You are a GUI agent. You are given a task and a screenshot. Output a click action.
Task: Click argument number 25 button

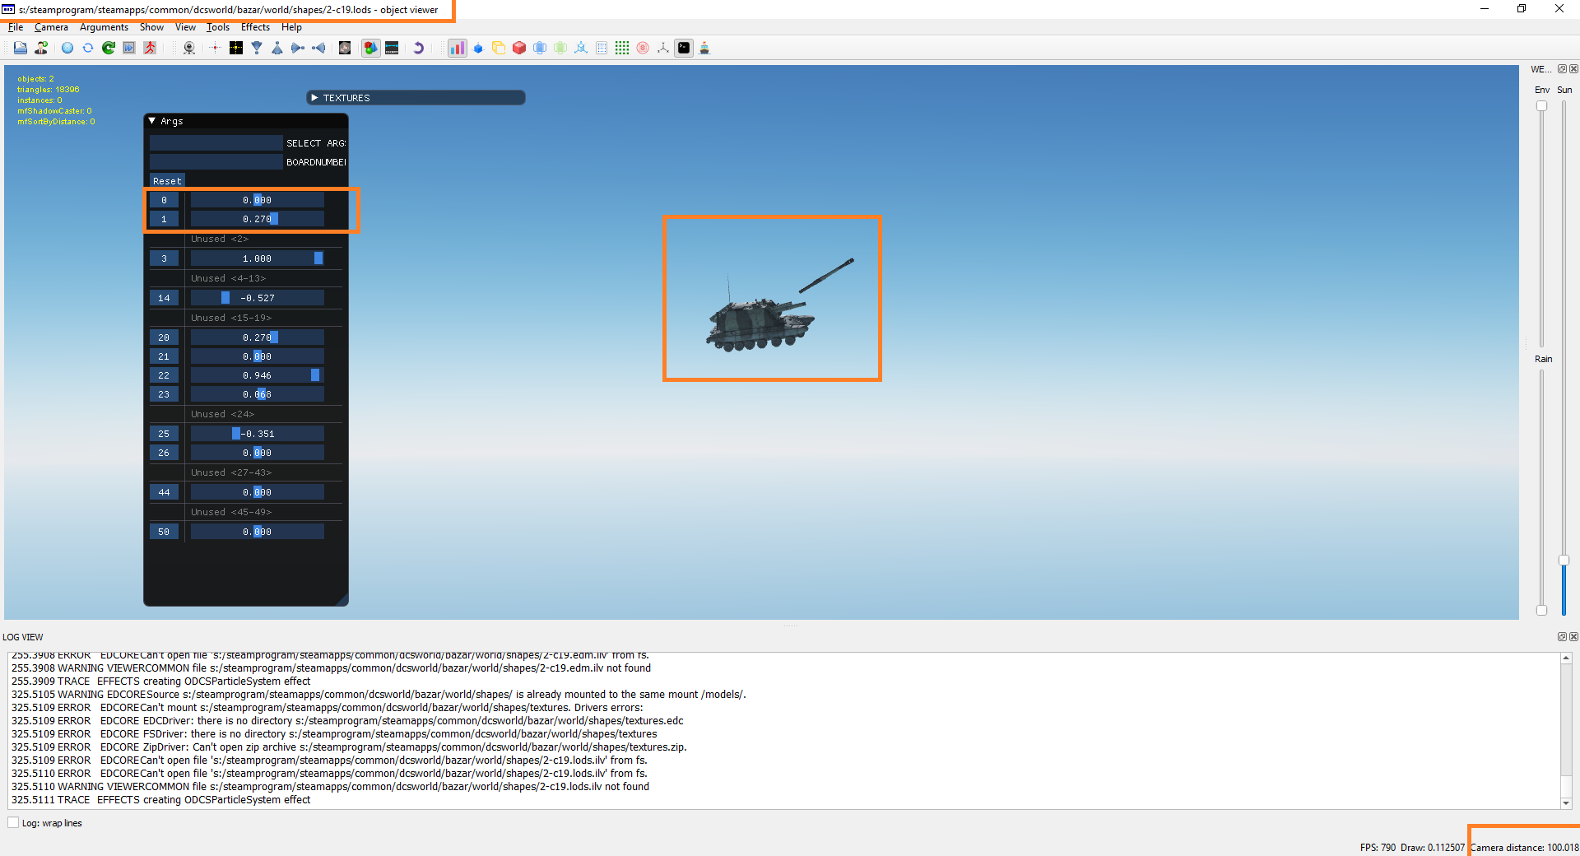click(x=164, y=434)
